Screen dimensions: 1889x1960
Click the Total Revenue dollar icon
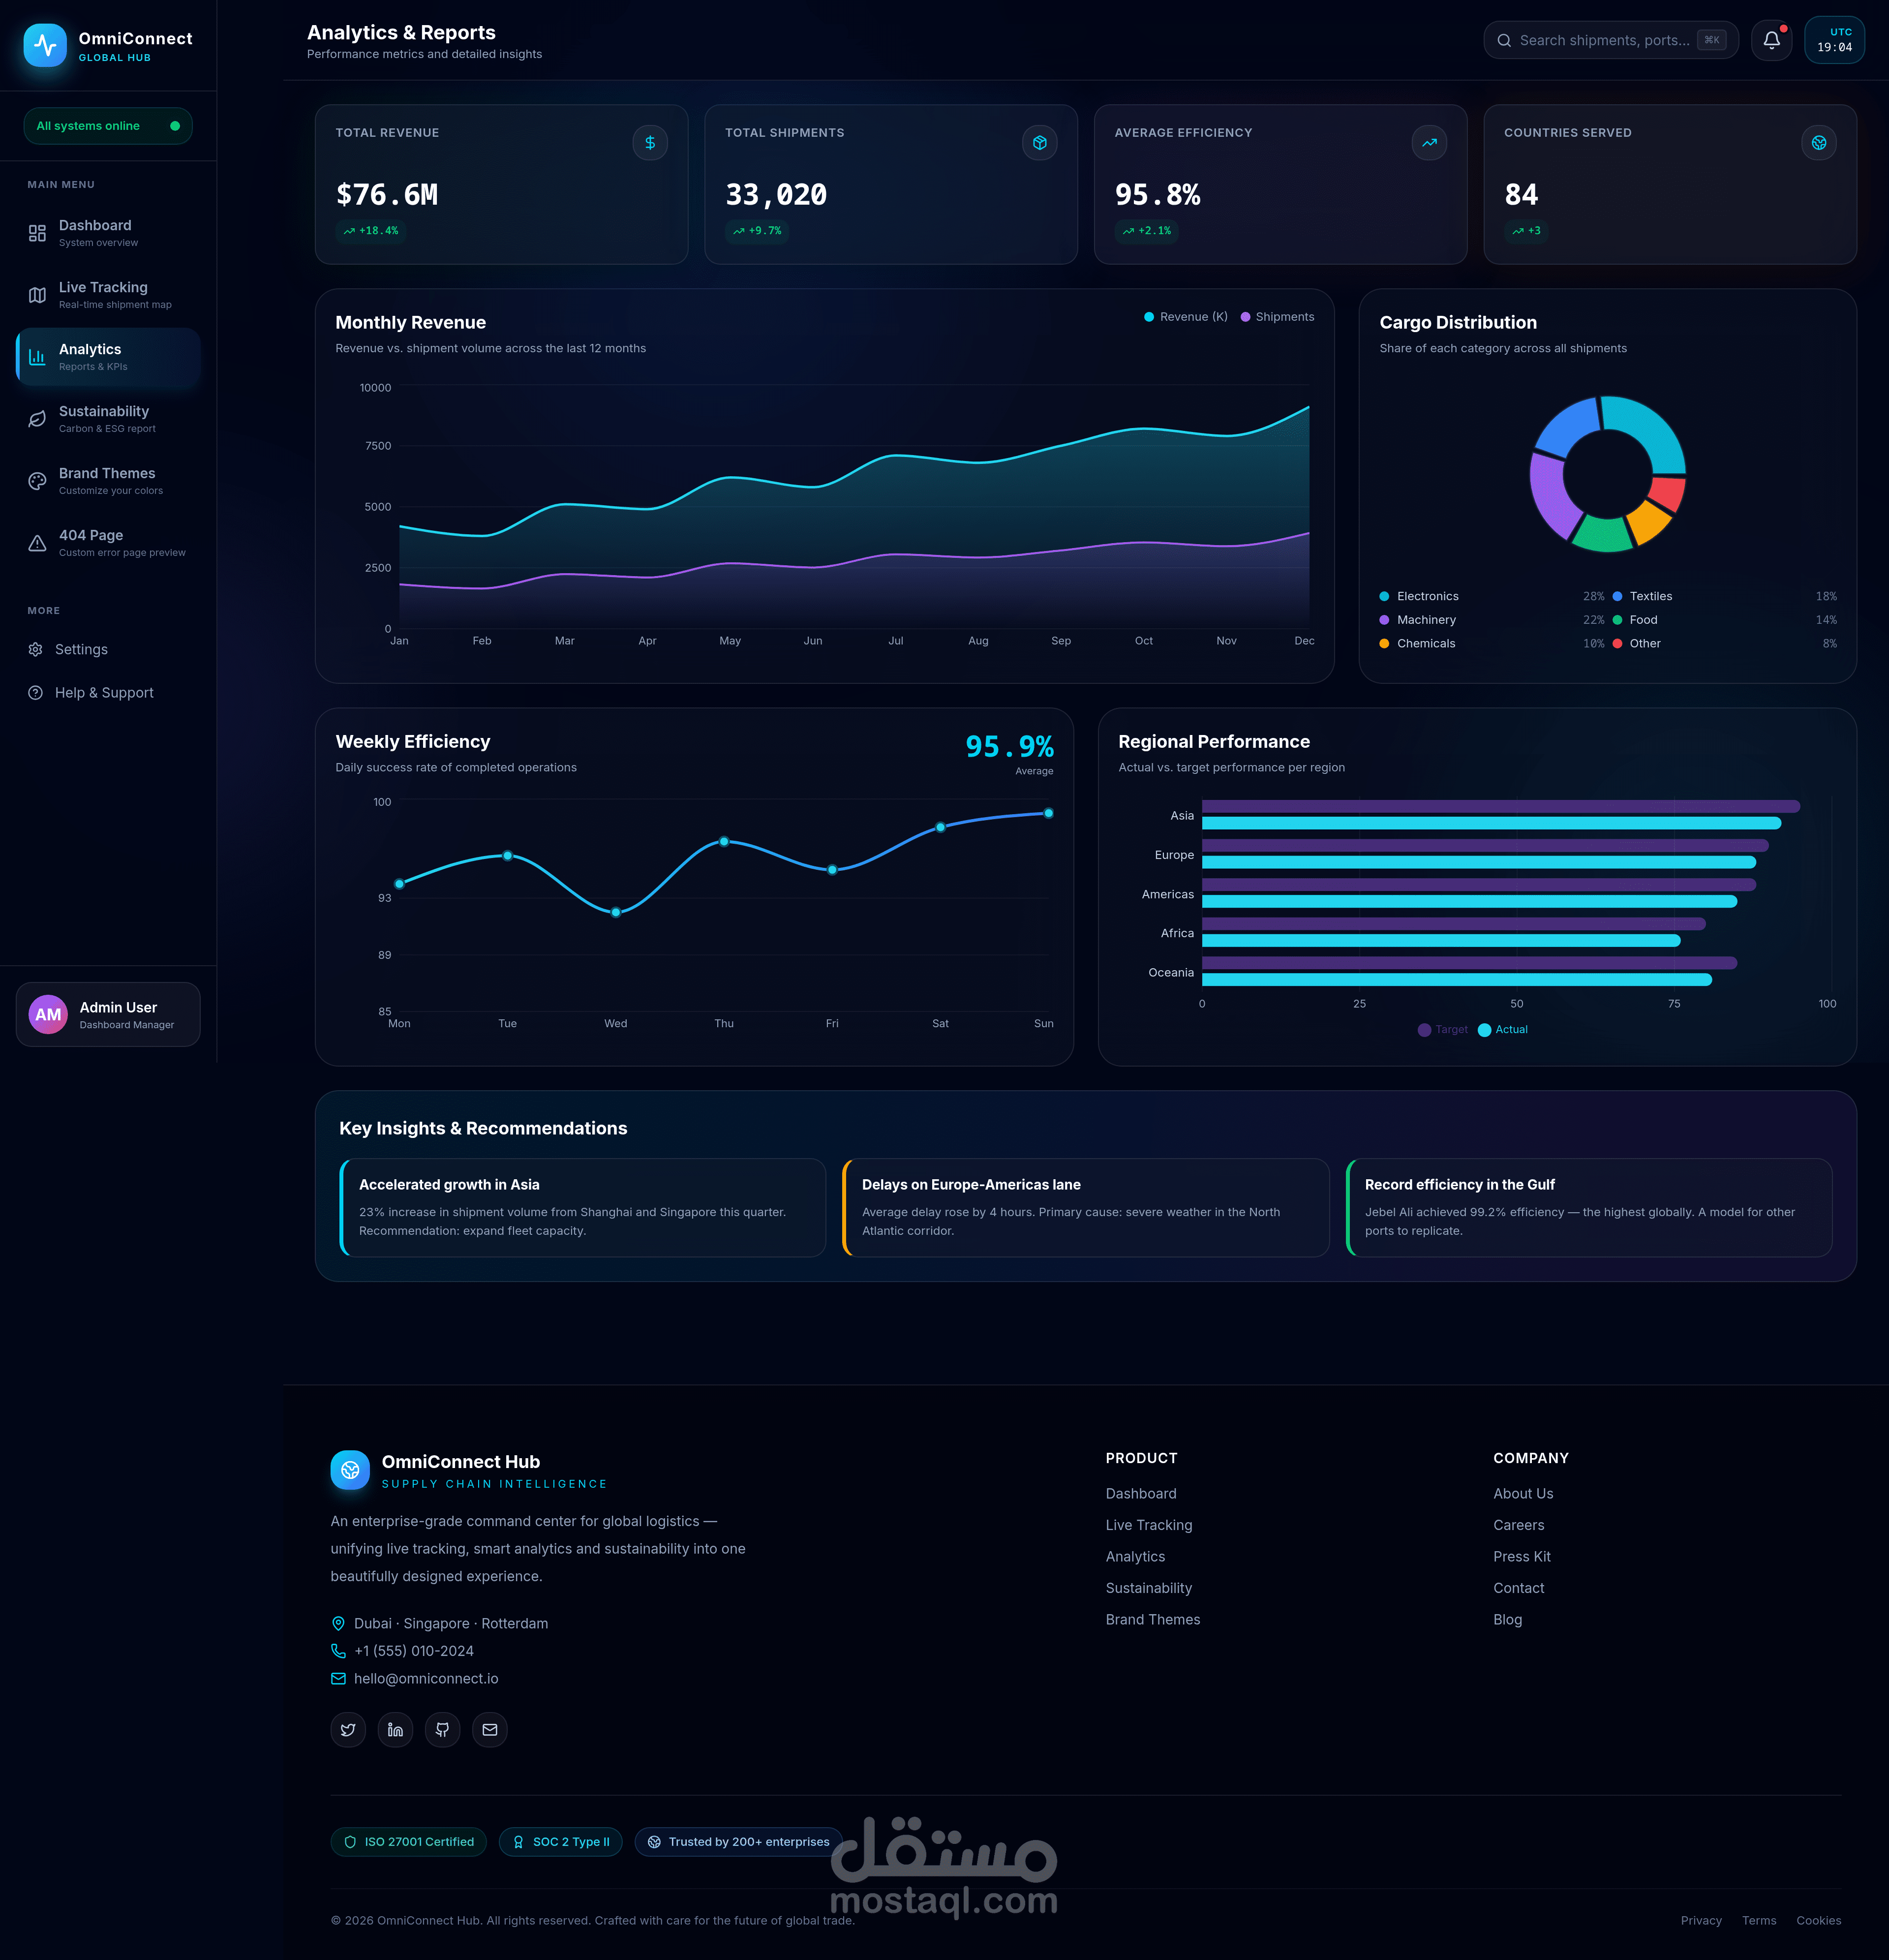pos(650,143)
